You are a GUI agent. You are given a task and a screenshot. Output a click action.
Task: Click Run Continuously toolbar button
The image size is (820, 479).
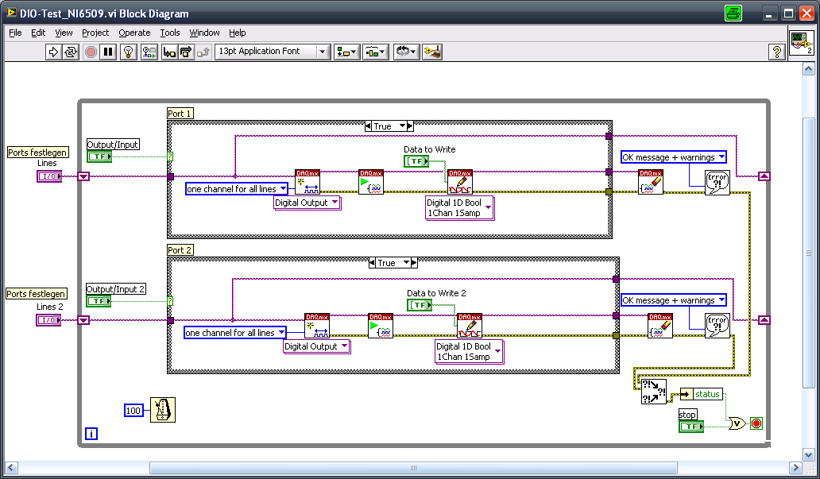pos(71,52)
